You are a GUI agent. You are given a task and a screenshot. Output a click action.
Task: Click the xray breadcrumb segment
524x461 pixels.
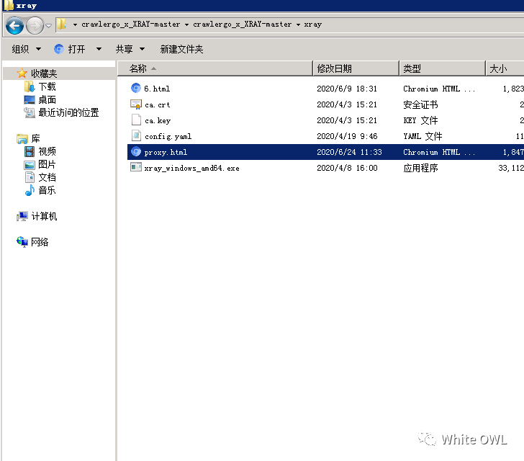pyautogui.click(x=313, y=24)
